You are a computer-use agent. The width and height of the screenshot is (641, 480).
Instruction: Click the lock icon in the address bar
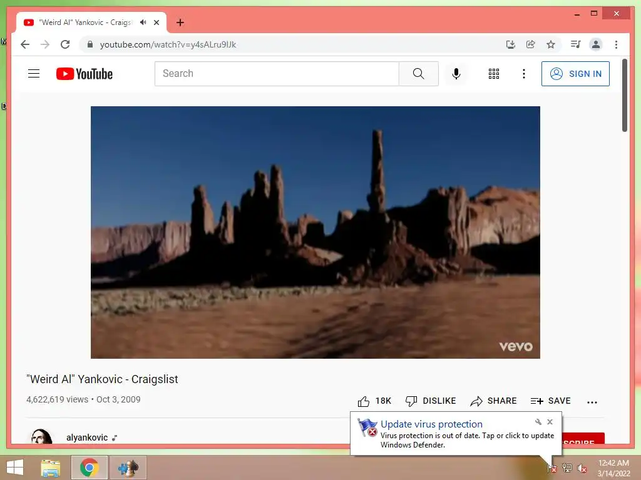click(90, 44)
